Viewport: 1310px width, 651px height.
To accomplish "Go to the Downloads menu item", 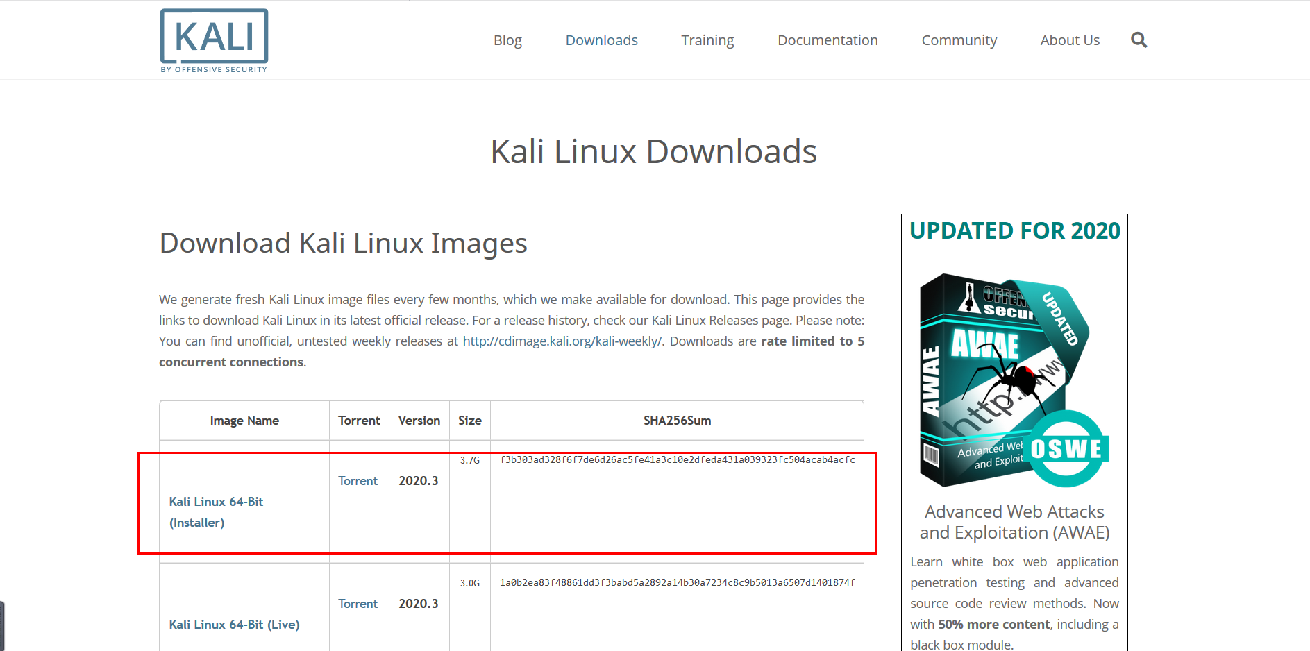I will [601, 40].
